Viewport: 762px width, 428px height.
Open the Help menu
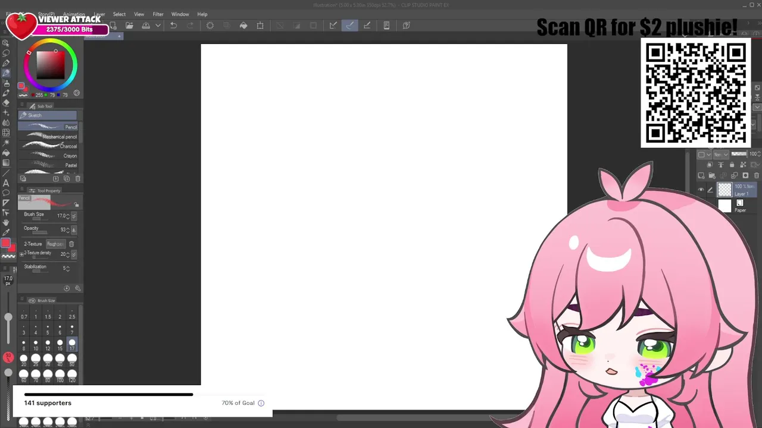202,14
